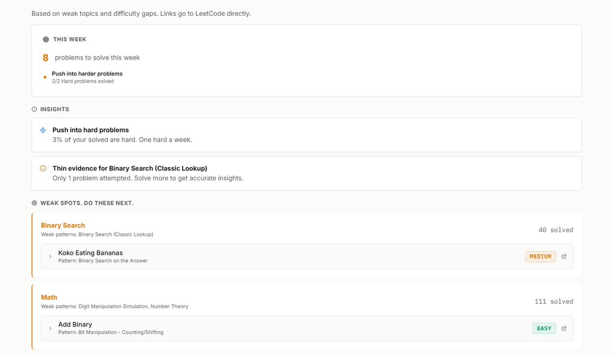Click the '111 solved' count

(x=554, y=302)
